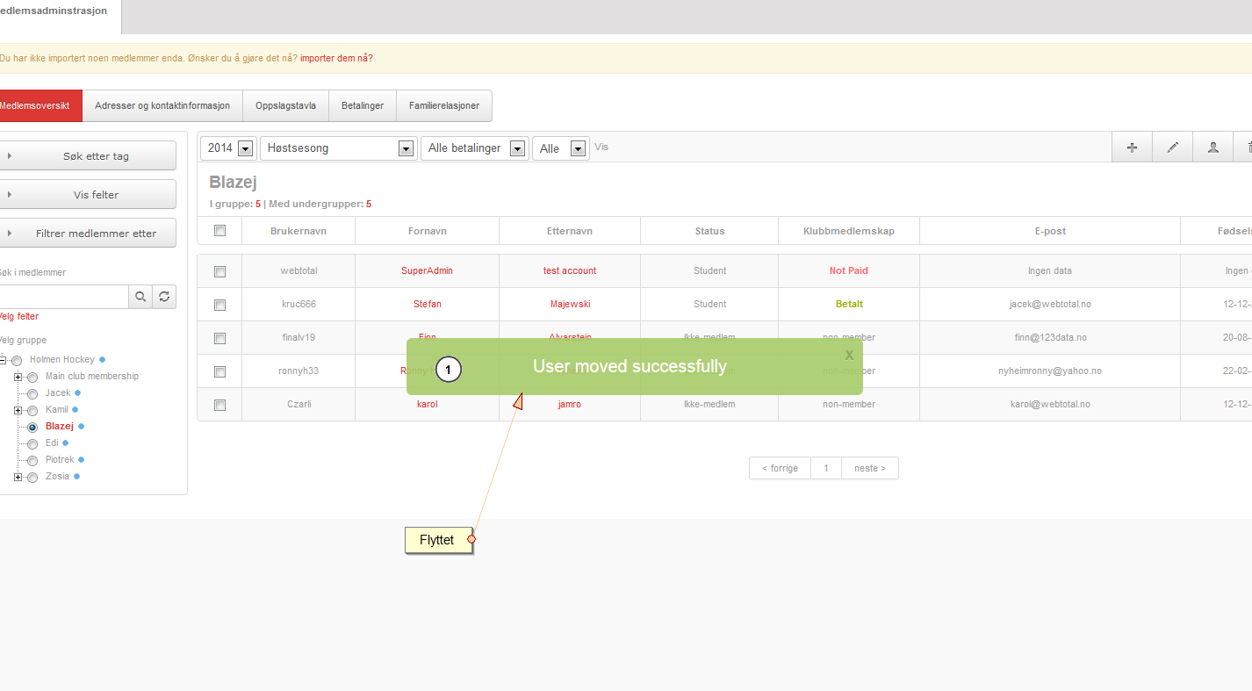Select the Holmen Hockey group radio button
This screenshot has width=1252, height=691.
[x=17, y=360]
